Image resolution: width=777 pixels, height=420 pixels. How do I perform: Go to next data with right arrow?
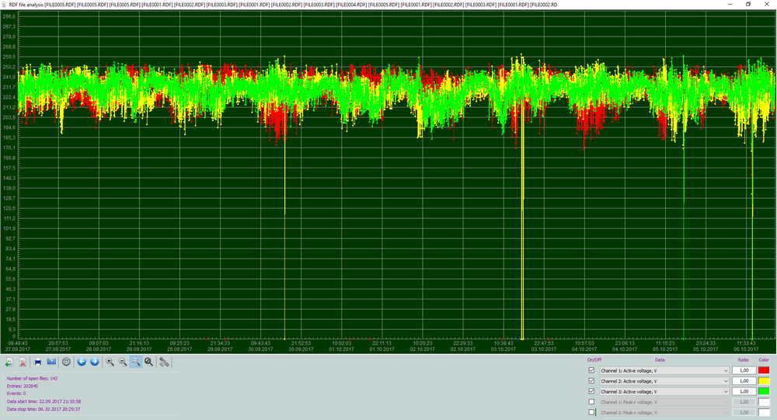[94, 362]
